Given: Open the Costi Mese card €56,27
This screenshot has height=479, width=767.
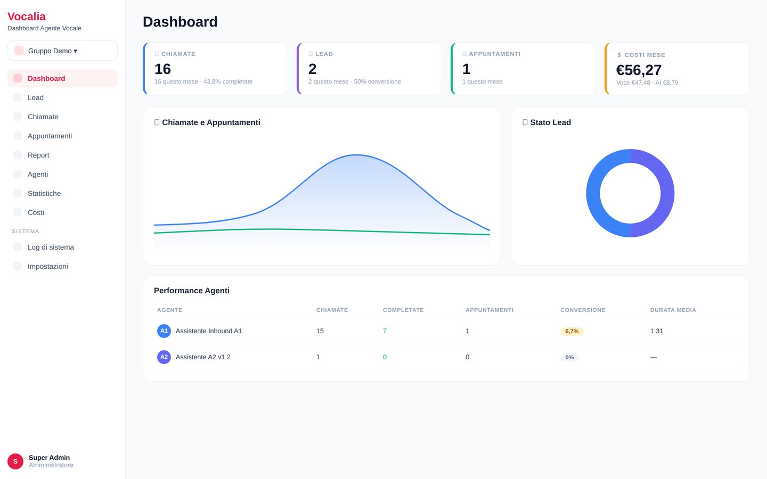Looking at the screenshot, I should point(677,69).
